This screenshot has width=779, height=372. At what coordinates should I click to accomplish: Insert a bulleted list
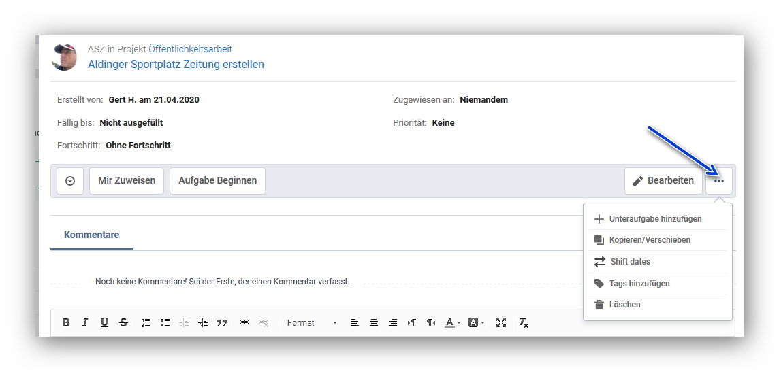point(165,323)
